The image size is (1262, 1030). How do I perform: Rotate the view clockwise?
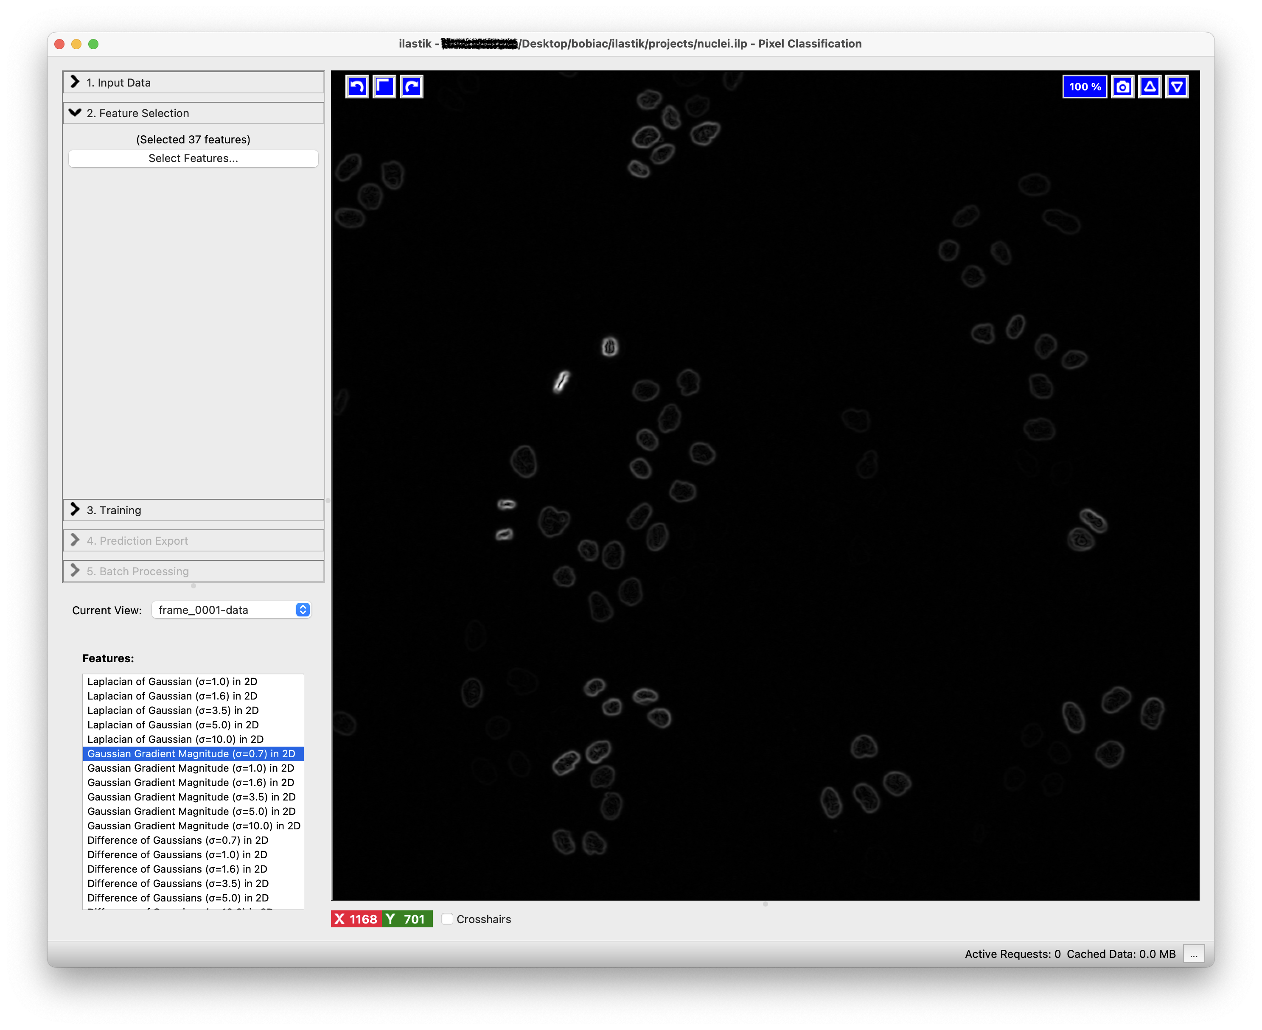pos(411,87)
